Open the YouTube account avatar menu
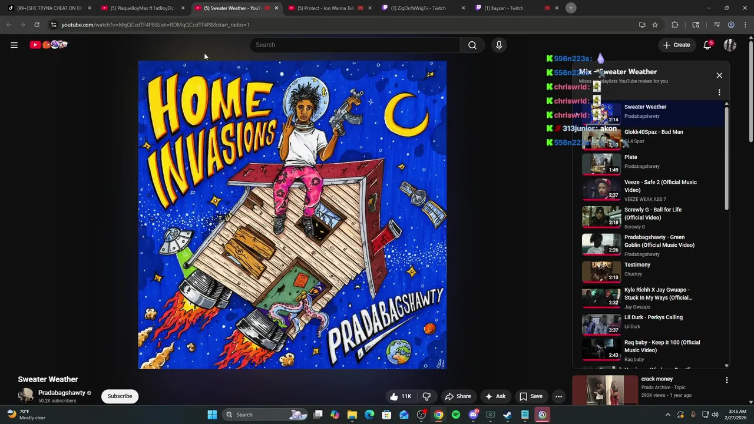The image size is (754, 424). [730, 45]
